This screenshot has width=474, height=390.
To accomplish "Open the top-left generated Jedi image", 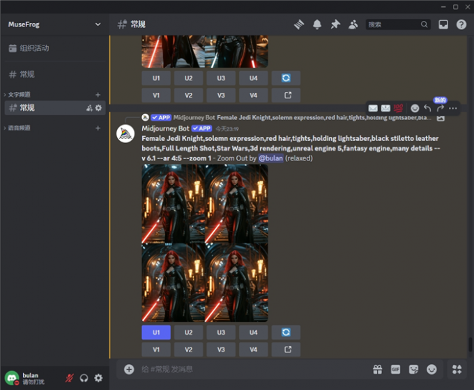I will point(173,204).
